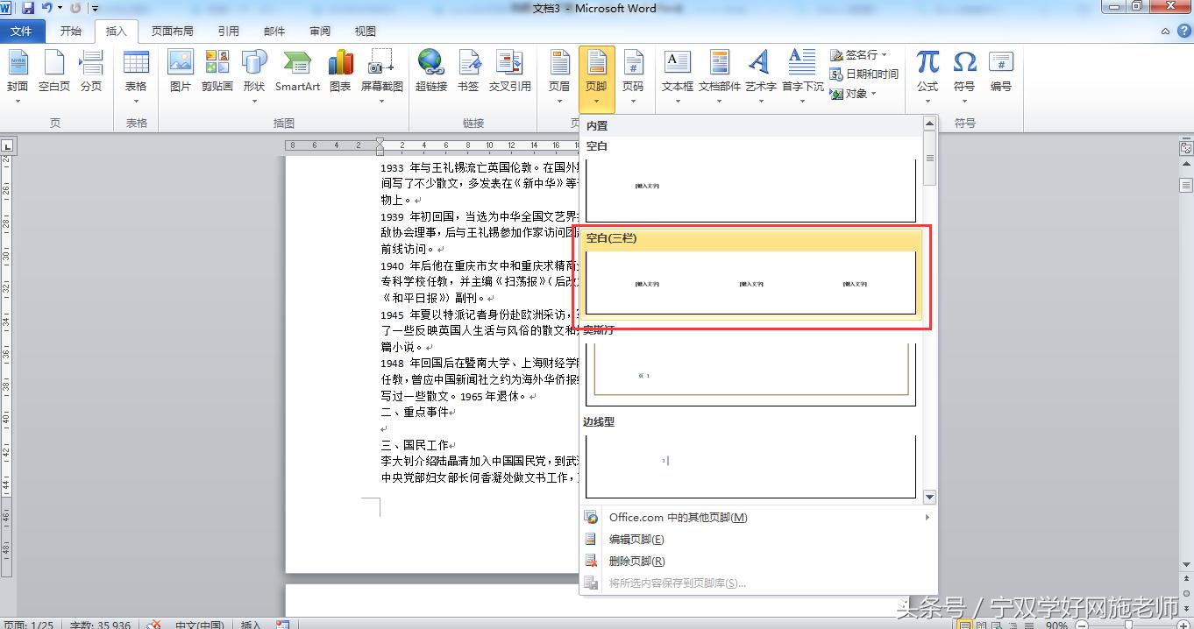Switch to the 页面布局 ribbon tab

pos(172,31)
